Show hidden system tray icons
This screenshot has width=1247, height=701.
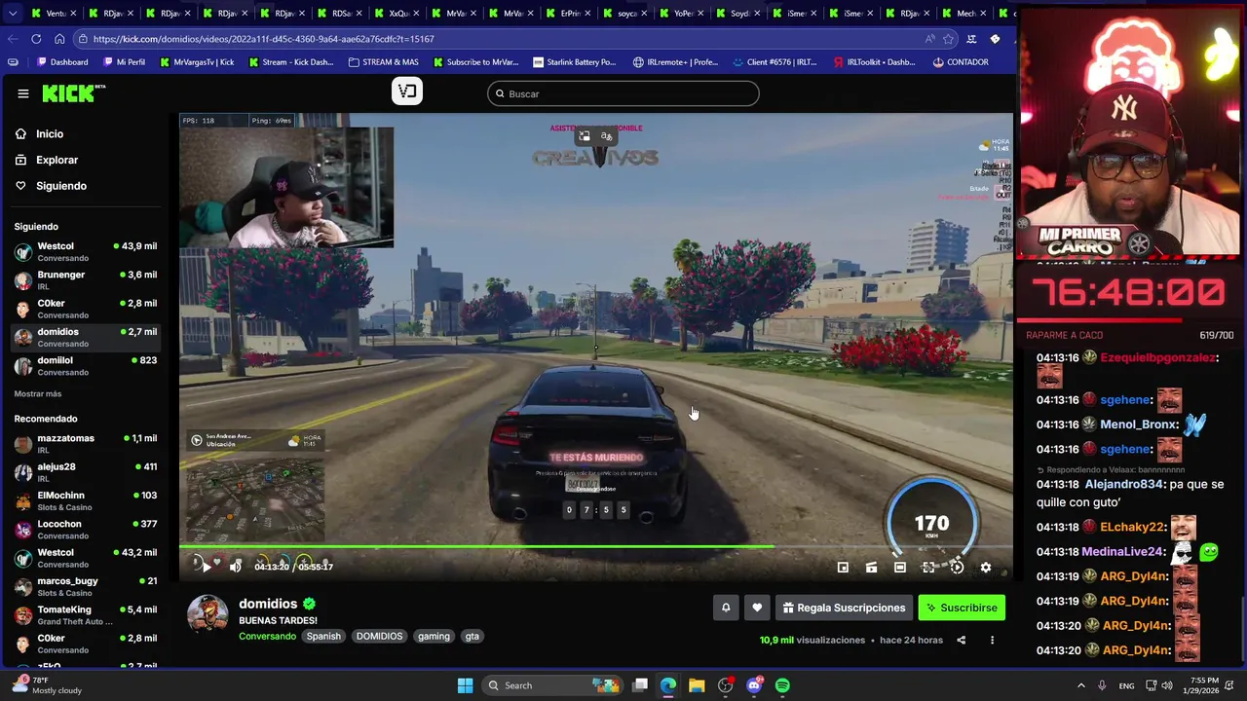(x=1080, y=685)
